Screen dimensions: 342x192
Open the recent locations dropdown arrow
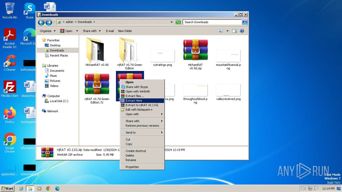click(x=54, y=22)
